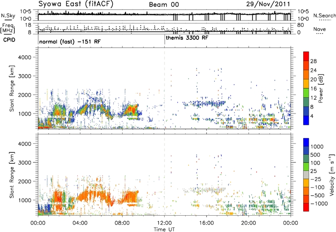336x232 pixels.
Task: Click the 'Freq. [MHz]' axis label
Action: 8,28
